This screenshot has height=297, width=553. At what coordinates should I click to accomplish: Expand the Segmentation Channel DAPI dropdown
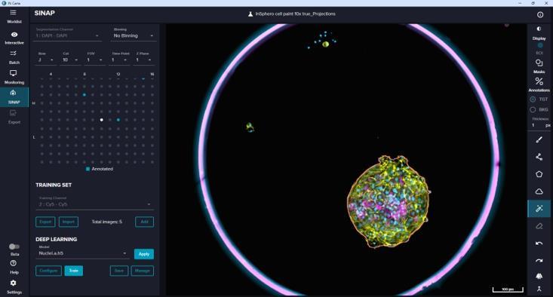(67, 35)
